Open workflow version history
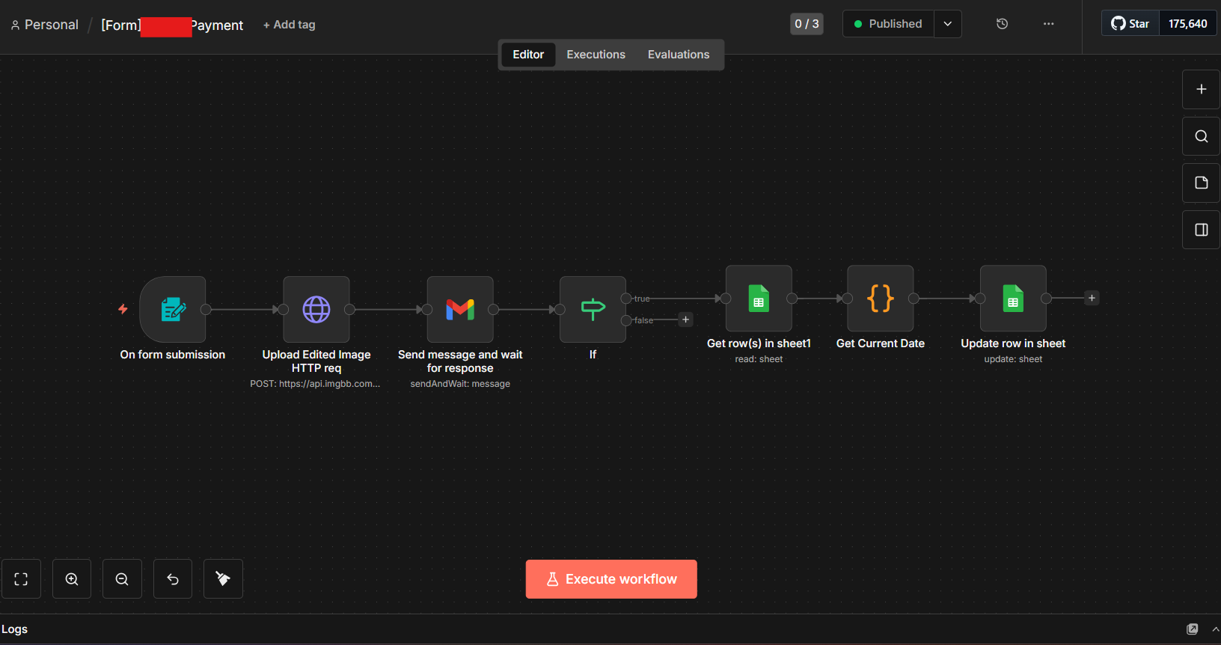Viewport: 1221px width, 645px height. (x=1003, y=24)
